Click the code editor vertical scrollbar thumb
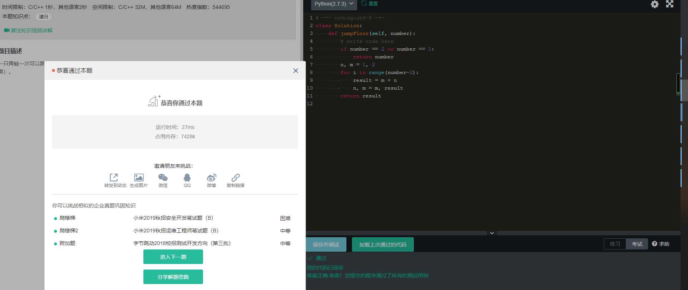 point(678,84)
